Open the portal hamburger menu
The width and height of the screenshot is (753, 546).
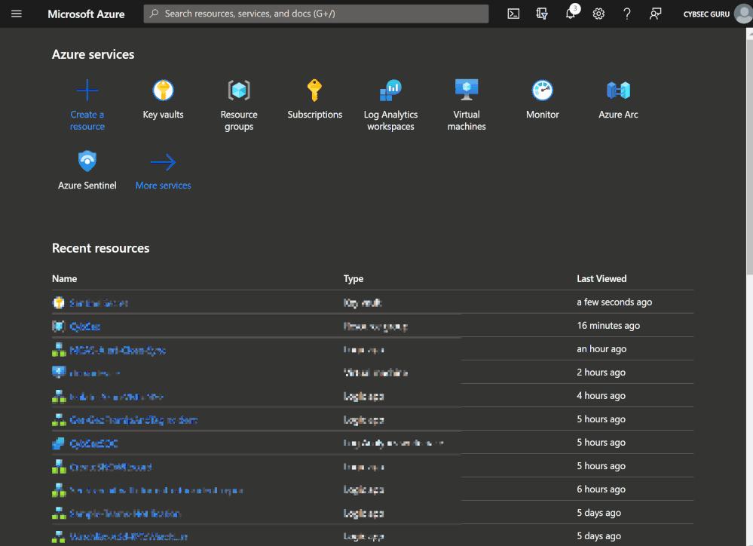click(17, 14)
